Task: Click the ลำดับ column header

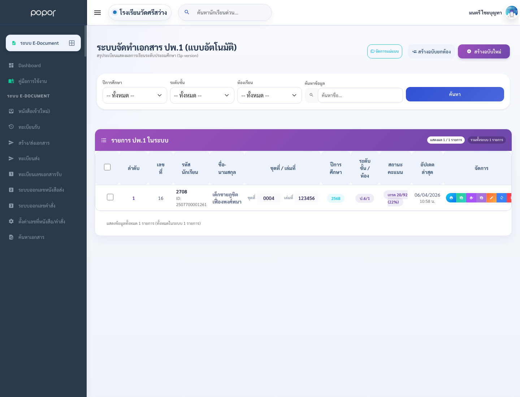Action: (x=134, y=168)
